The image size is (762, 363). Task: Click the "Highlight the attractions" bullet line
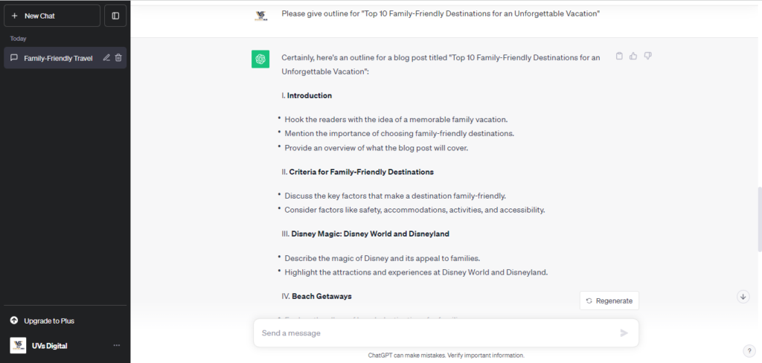[416, 272]
